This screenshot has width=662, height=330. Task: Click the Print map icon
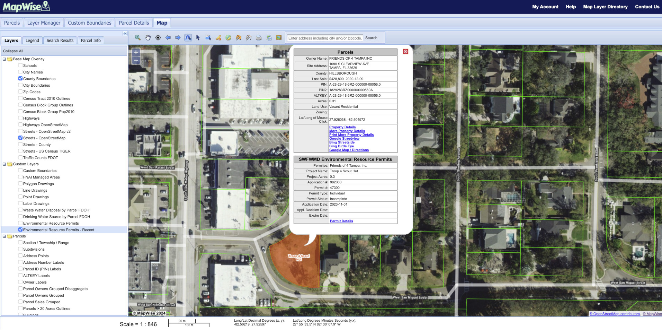coord(258,37)
